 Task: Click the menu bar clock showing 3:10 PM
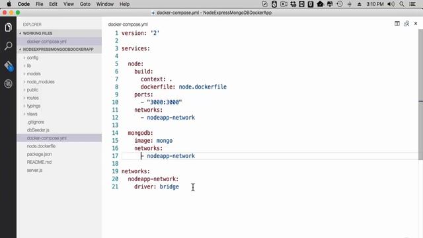point(375,4)
